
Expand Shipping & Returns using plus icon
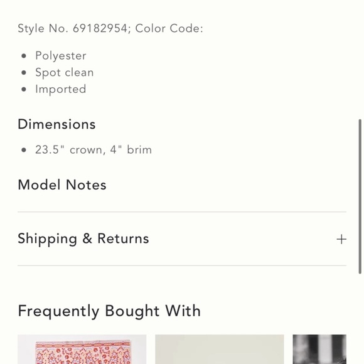coord(341,239)
